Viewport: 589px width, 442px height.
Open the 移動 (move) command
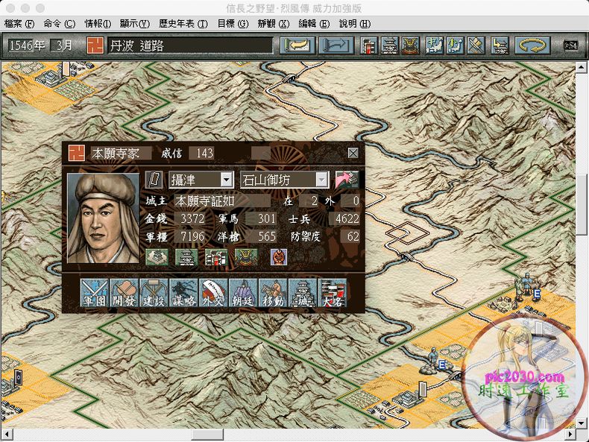(x=273, y=293)
